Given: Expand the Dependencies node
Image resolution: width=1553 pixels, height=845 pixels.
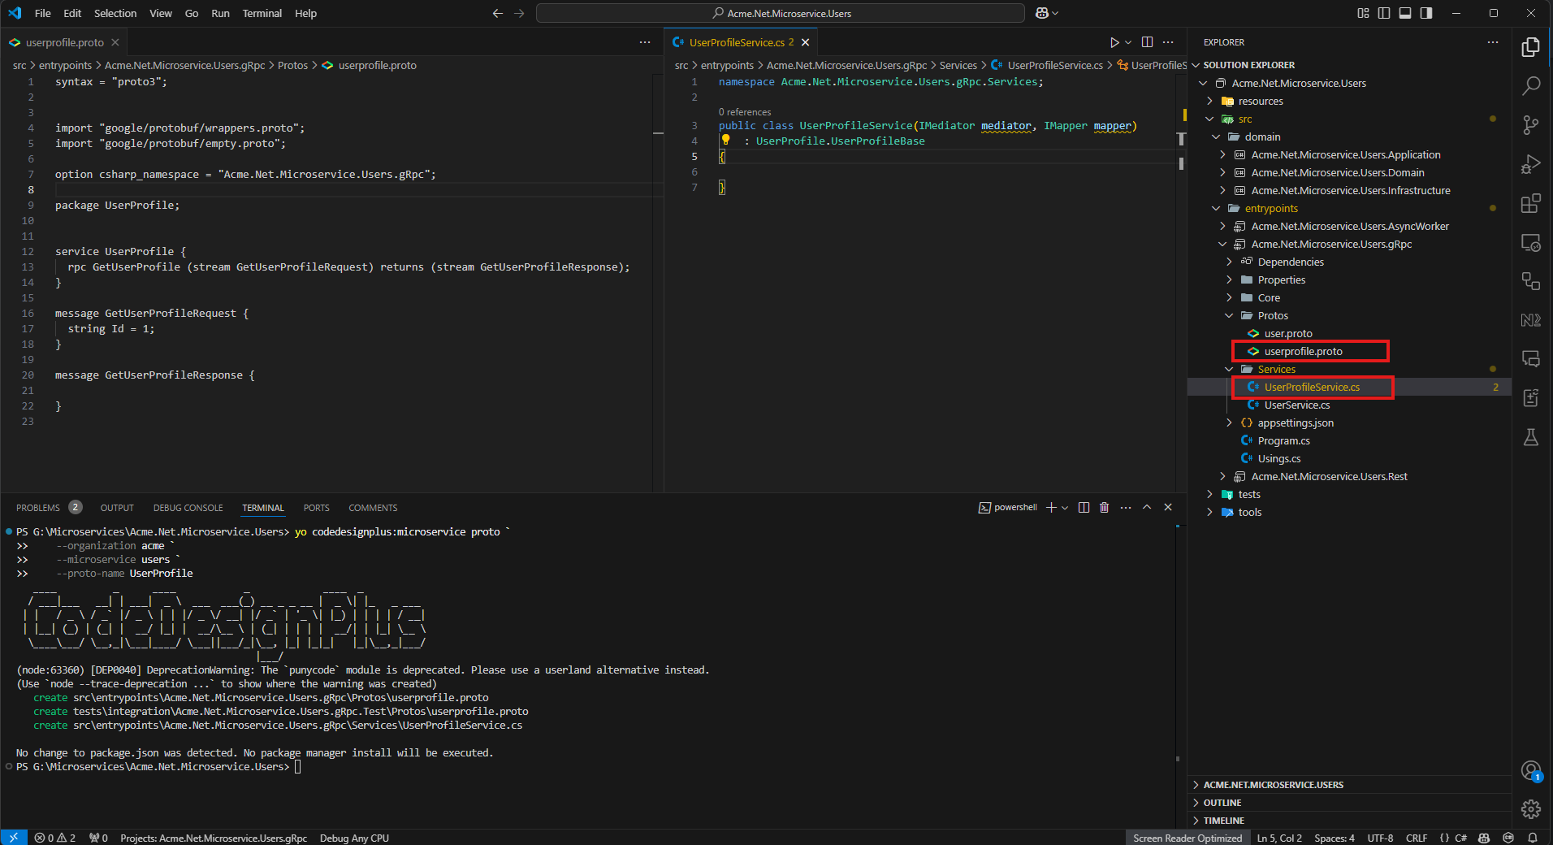Looking at the screenshot, I should [x=1229, y=262].
